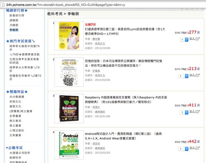Click author 孫宏明 of Android book
Screen dimensions: 206x163
coord(96,144)
